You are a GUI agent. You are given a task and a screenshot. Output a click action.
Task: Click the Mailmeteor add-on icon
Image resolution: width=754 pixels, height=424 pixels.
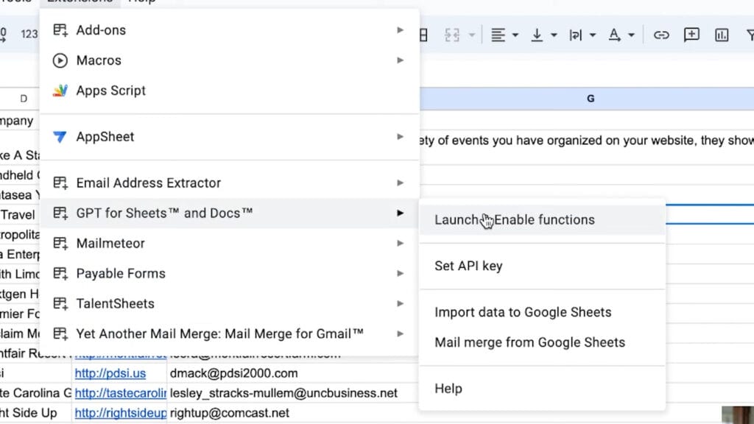60,243
